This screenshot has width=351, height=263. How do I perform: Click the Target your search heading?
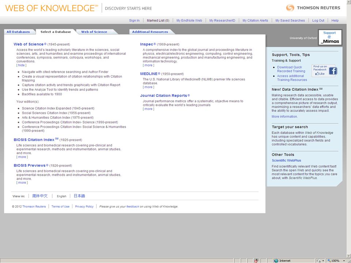coord(290,127)
